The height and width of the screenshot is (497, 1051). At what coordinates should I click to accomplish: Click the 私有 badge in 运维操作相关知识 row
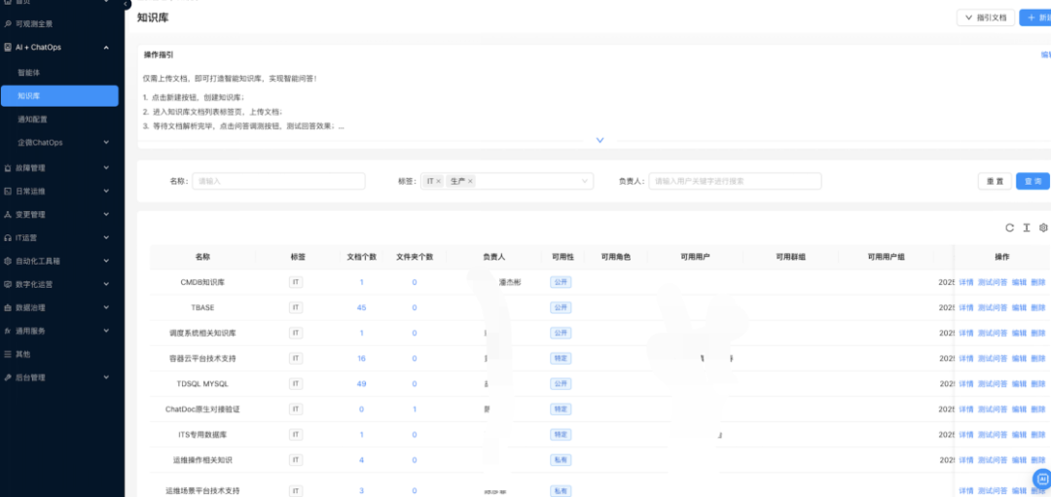(x=562, y=460)
